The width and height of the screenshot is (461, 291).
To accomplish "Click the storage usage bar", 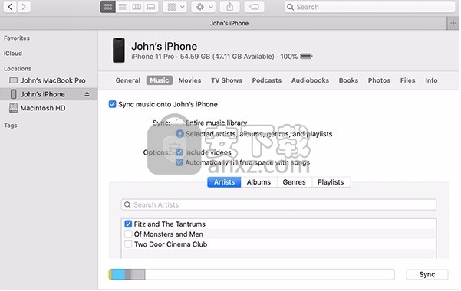I will pos(252,274).
